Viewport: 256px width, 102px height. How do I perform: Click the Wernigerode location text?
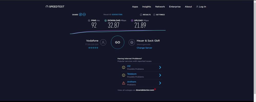(144, 44)
